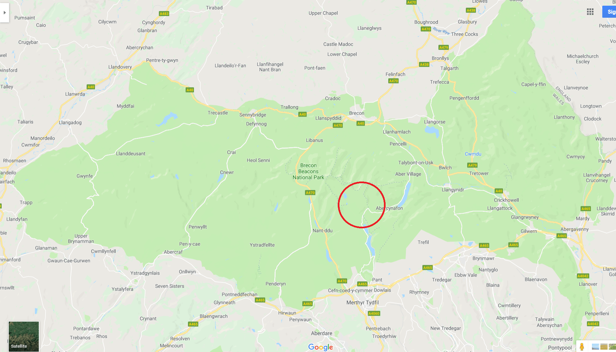616x352 pixels.
Task: Click the A4060 shield below Merthyr Tydfil
Action: pos(374,313)
